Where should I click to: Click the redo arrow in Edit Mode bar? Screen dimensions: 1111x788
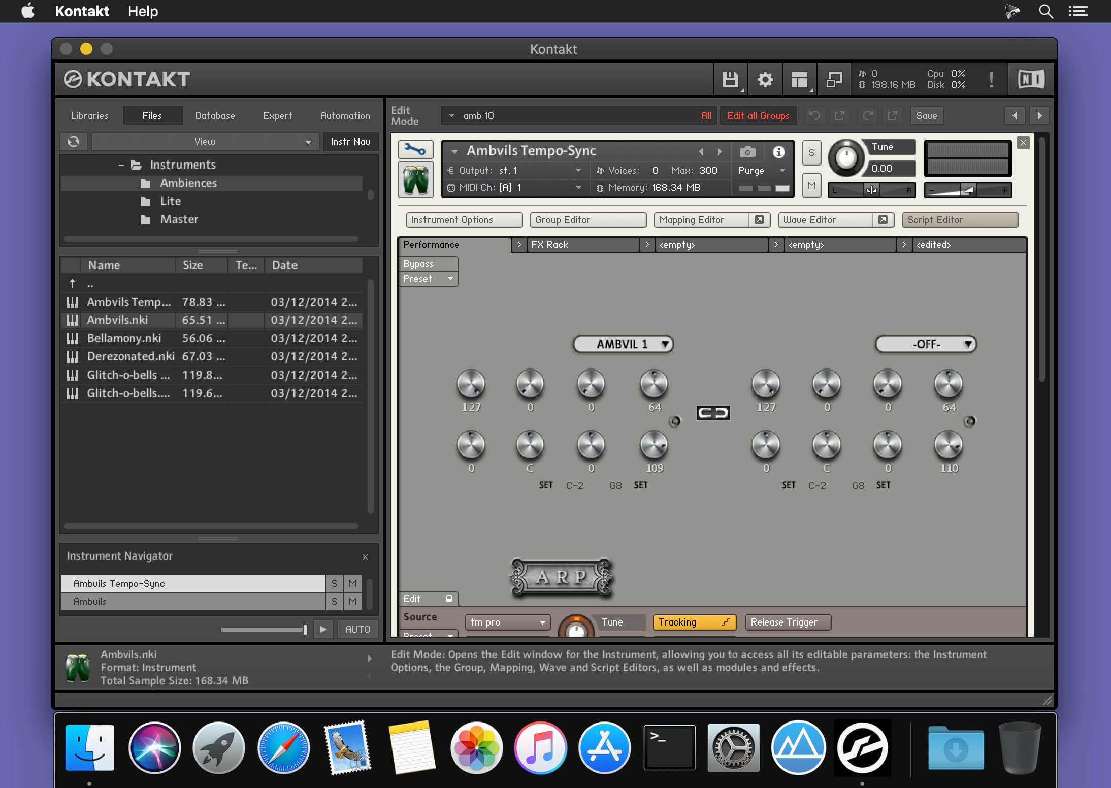[868, 115]
